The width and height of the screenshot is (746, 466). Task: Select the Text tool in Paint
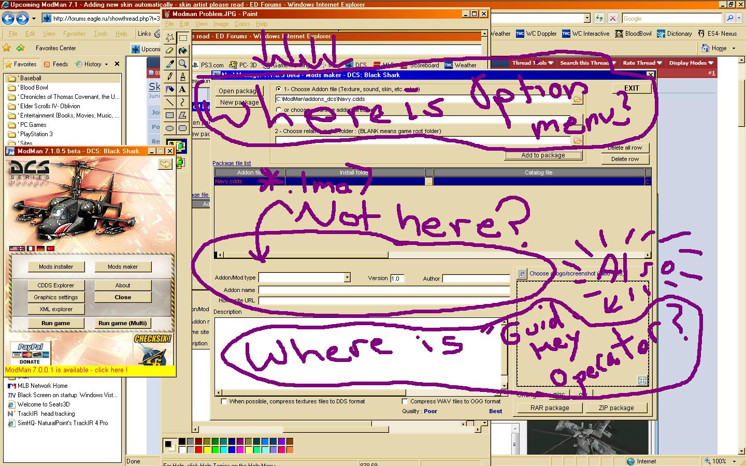(183, 90)
